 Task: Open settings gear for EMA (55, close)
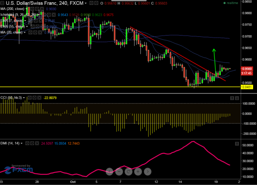38,27
